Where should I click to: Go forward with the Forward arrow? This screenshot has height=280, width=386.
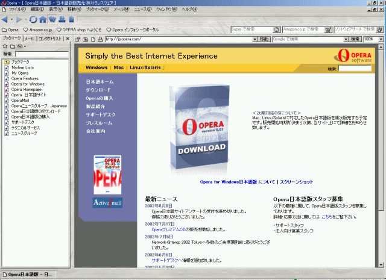point(19,19)
